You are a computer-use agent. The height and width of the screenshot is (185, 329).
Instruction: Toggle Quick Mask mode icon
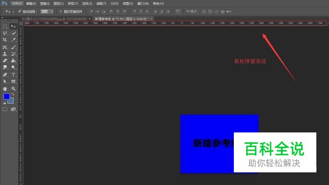(5, 109)
